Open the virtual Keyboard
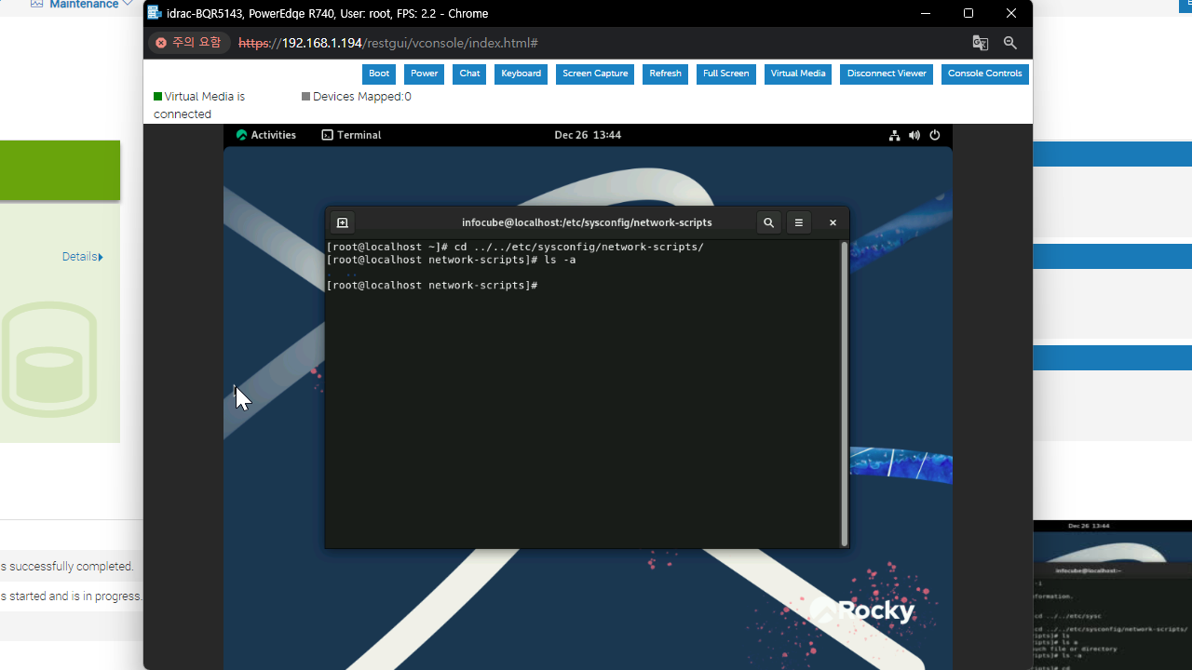 521,74
